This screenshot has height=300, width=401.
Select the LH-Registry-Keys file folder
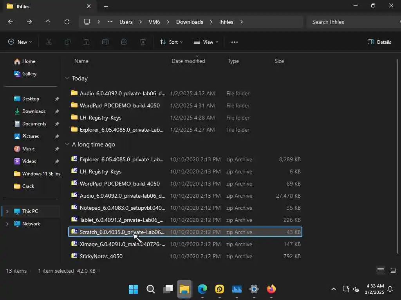tap(185, 118)
